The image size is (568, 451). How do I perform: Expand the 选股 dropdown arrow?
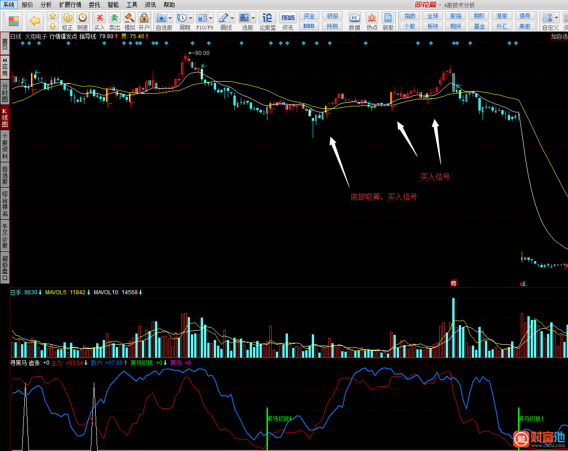pos(253,18)
